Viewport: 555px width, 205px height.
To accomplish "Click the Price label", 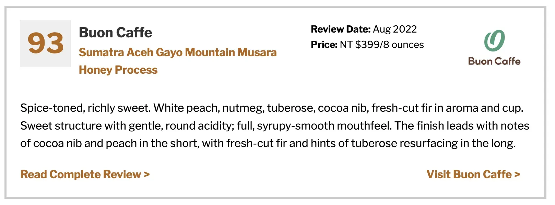I will point(324,45).
